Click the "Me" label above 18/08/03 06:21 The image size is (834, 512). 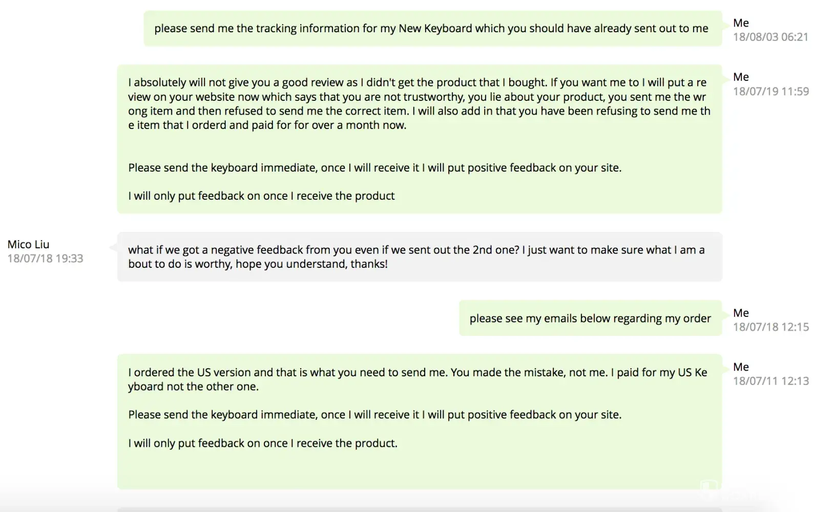tap(741, 23)
